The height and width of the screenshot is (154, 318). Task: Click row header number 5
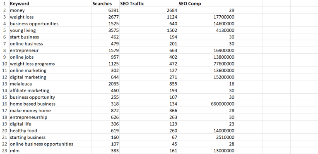(x=5, y=30)
